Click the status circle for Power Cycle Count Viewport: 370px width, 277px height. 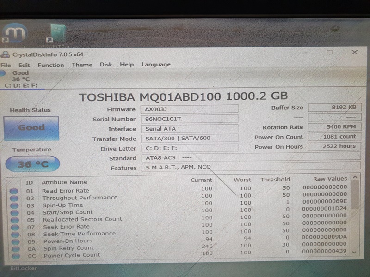click(16, 256)
